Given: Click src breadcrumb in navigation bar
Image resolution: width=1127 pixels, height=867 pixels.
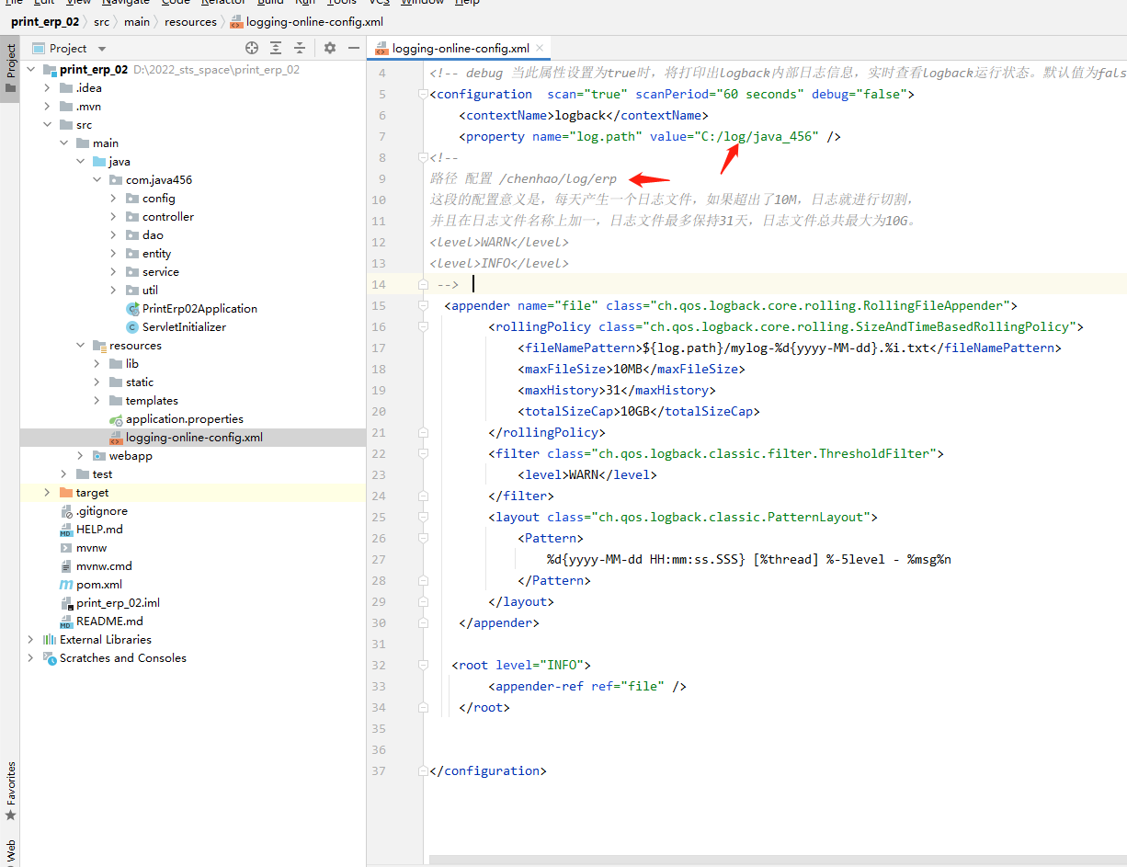Looking at the screenshot, I should (x=101, y=21).
